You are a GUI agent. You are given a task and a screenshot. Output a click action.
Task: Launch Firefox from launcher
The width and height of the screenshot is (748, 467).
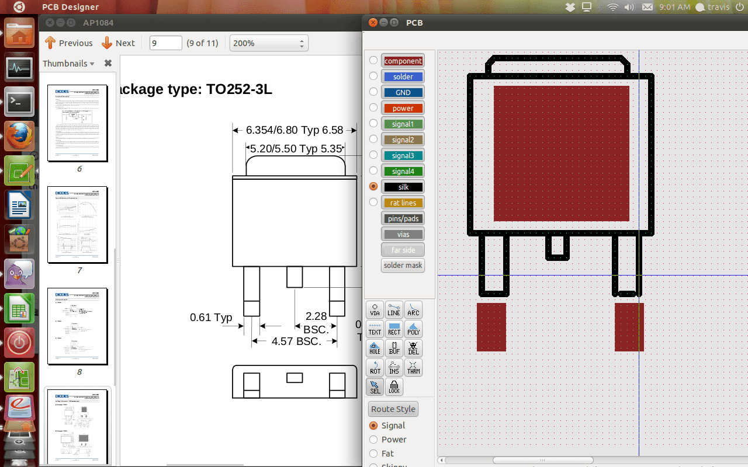[x=19, y=137]
